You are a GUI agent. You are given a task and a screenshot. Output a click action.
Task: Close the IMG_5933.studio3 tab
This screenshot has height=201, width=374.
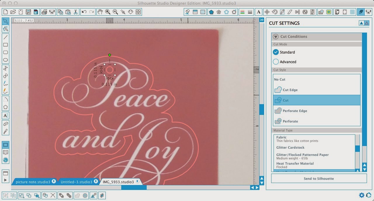137,182
